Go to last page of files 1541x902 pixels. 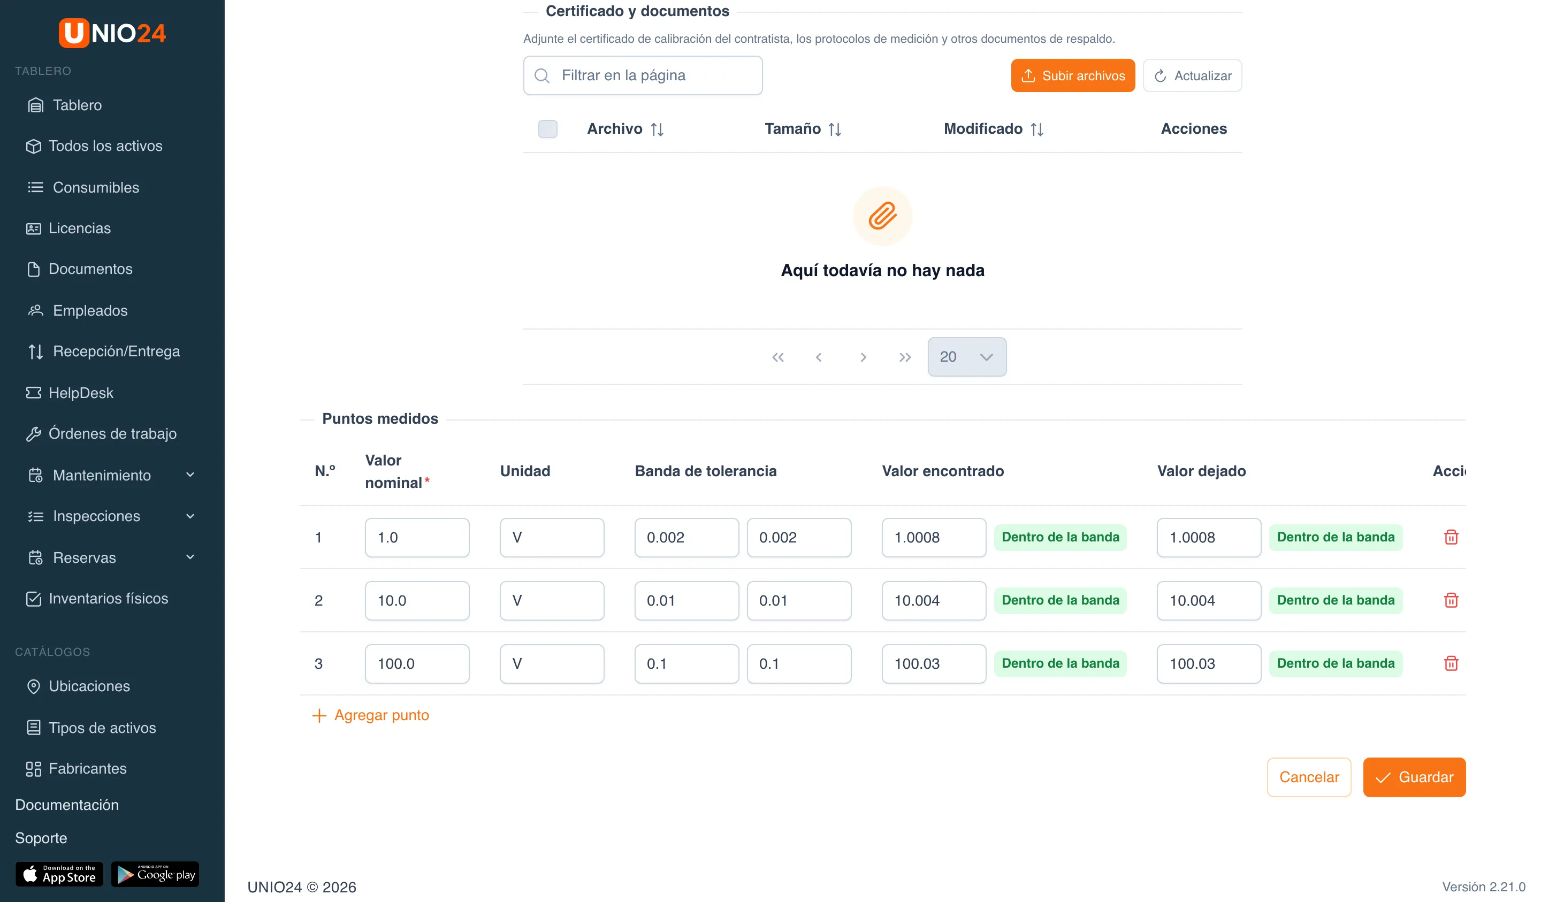point(904,356)
